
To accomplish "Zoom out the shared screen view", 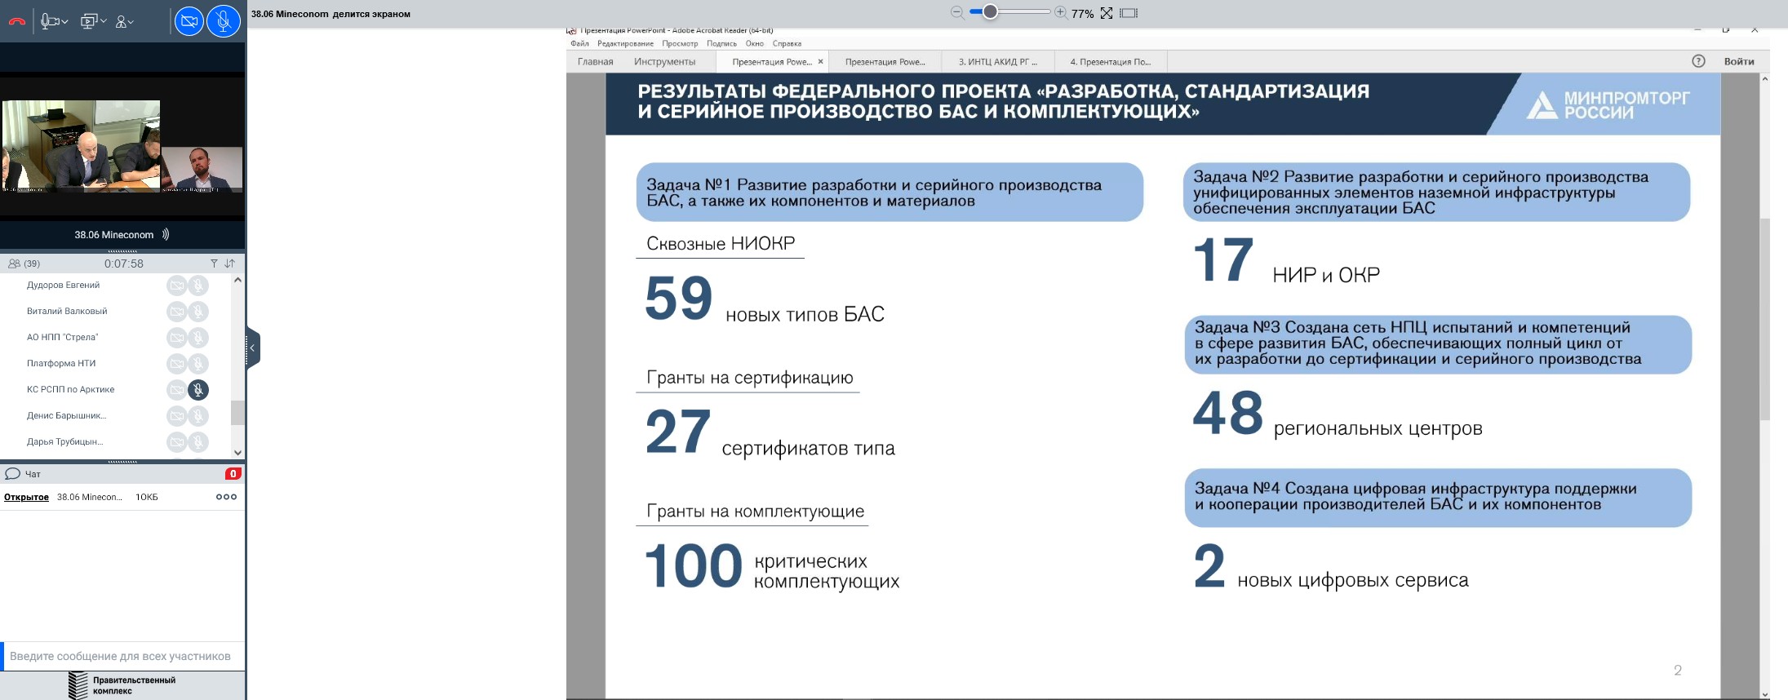I will click(957, 12).
